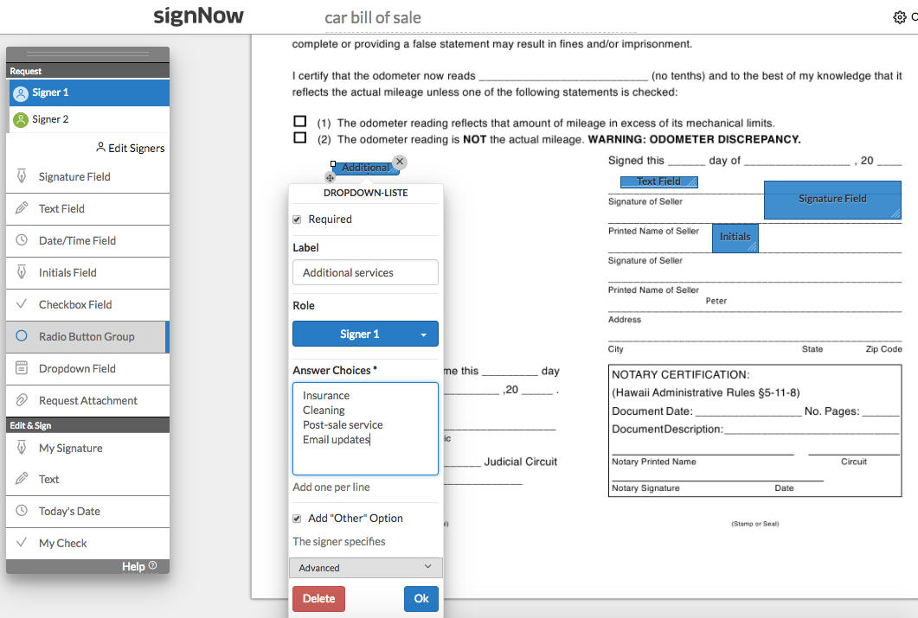The height and width of the screenshot is (618, 918).
Task: Click the sidebar panel drag handle at top
Action: tap(87, 54)
